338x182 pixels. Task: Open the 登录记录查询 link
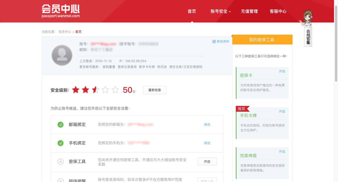127,67
